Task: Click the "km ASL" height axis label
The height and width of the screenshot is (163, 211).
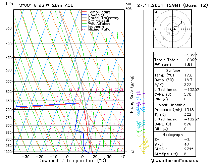Action: 129,6
